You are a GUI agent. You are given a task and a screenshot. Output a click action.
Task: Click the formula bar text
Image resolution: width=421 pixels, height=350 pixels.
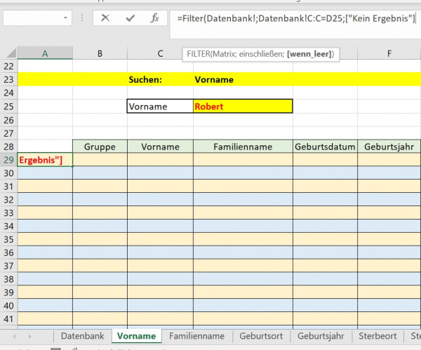[x=296, y=18]
